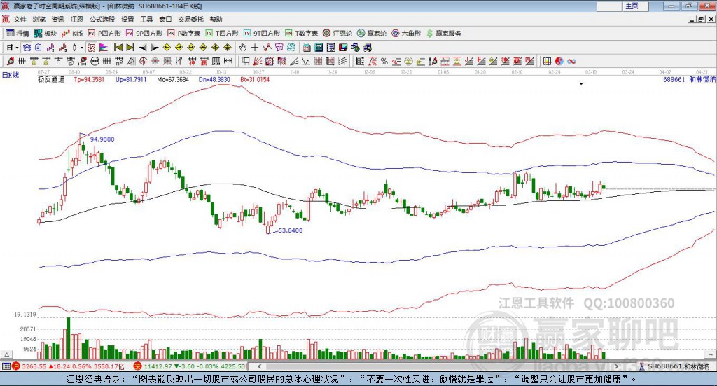Click the gold 金 circle icon
The width and height of the screenshot is (717, 386).
(408, 61)
